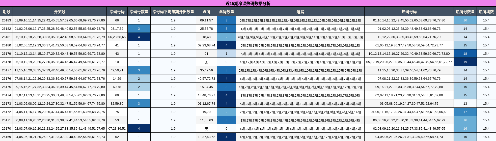The width and height of the screenshot is (496, 141).
Task: Click hot count 19 in row 26178
Action: 465,62
